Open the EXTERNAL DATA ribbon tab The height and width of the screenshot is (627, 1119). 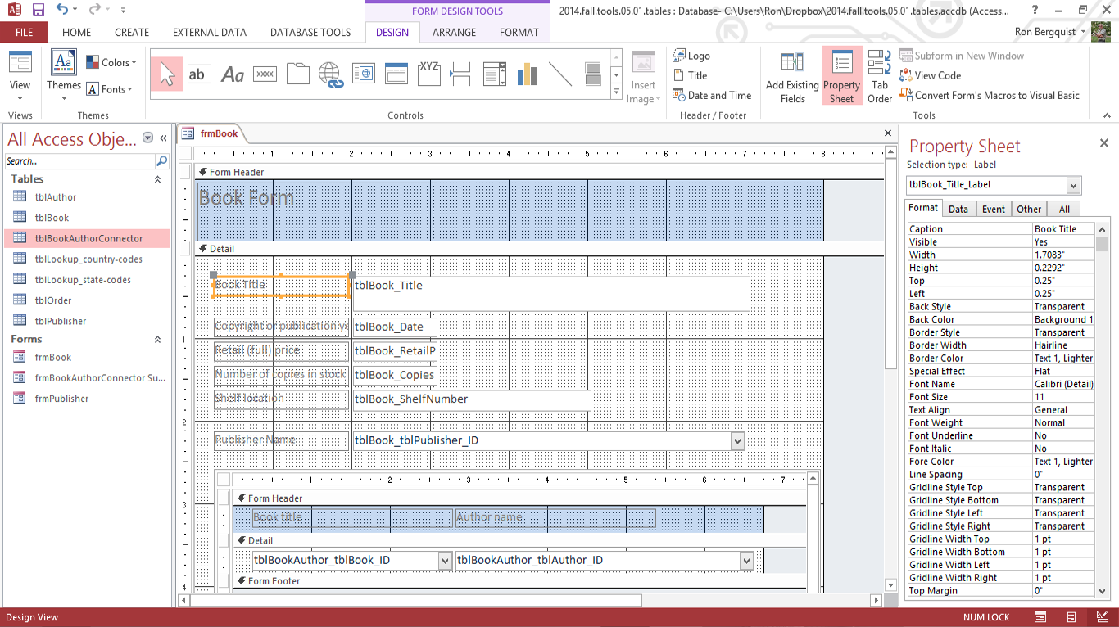210,33
